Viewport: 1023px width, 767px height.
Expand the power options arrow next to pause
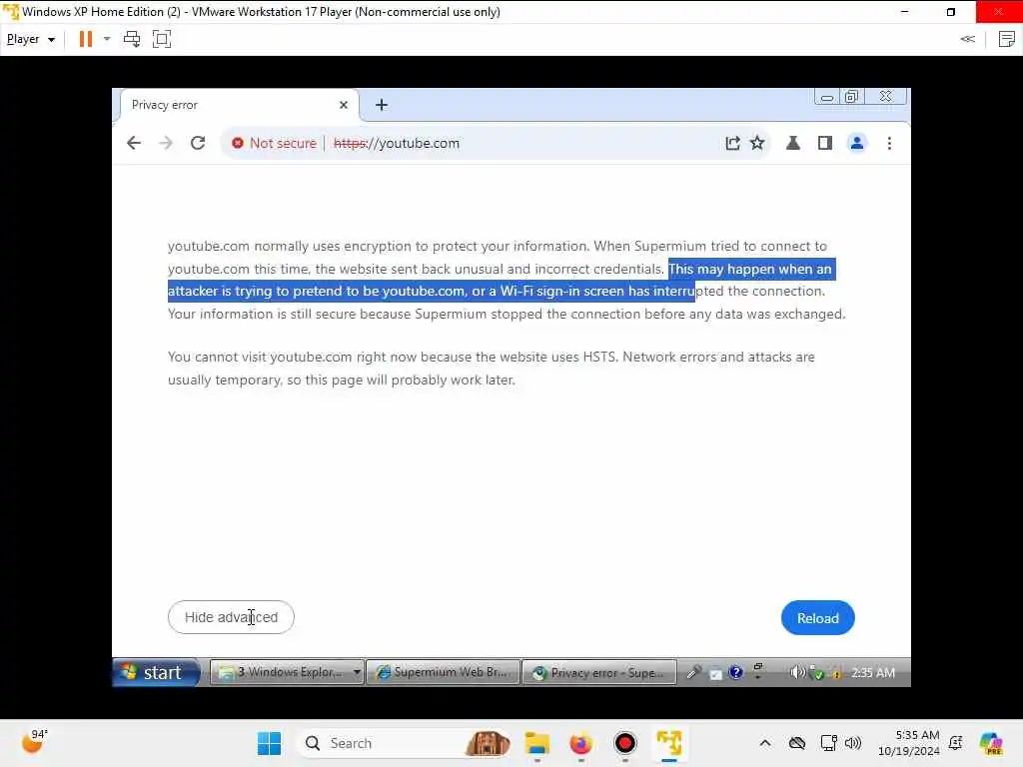tap(107, 39)
